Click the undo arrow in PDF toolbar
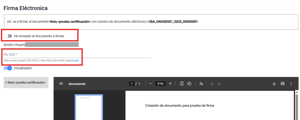This screenshot has height=120, width=300. pyautogui.click(x=212, y=84)
